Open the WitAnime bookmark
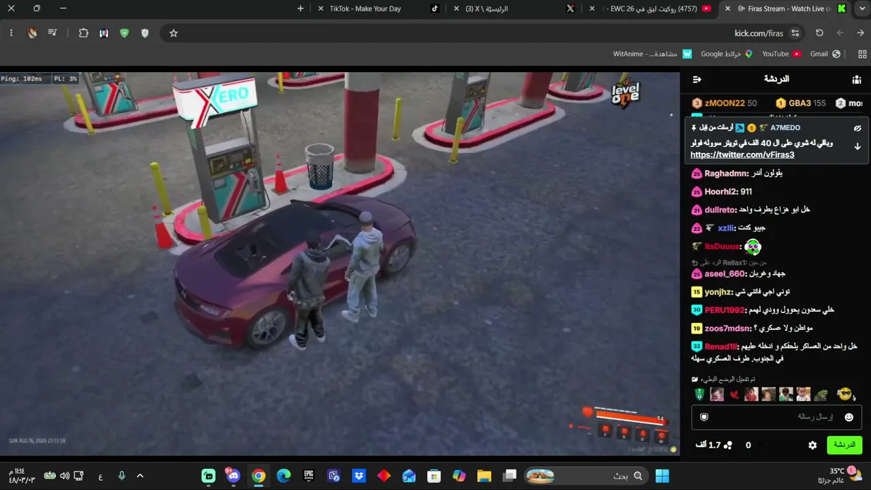871x490 pixels. coord(652,54)
